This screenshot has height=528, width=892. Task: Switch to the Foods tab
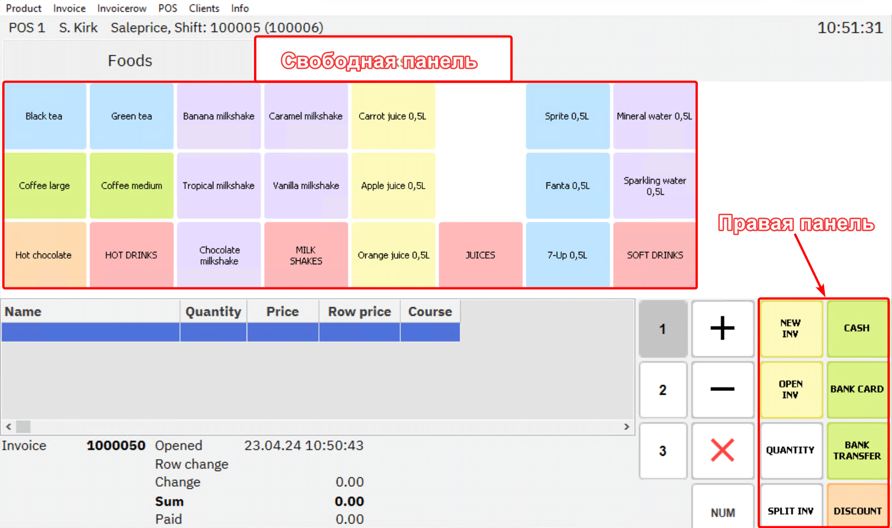click(130, 60)
